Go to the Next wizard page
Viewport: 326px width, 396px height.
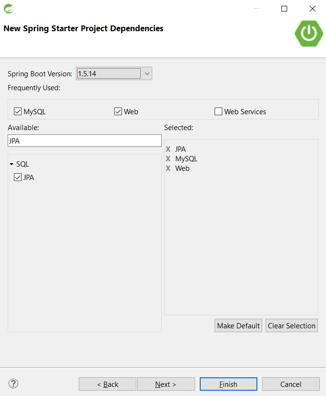pyautogui.click(x=166, y=384)
